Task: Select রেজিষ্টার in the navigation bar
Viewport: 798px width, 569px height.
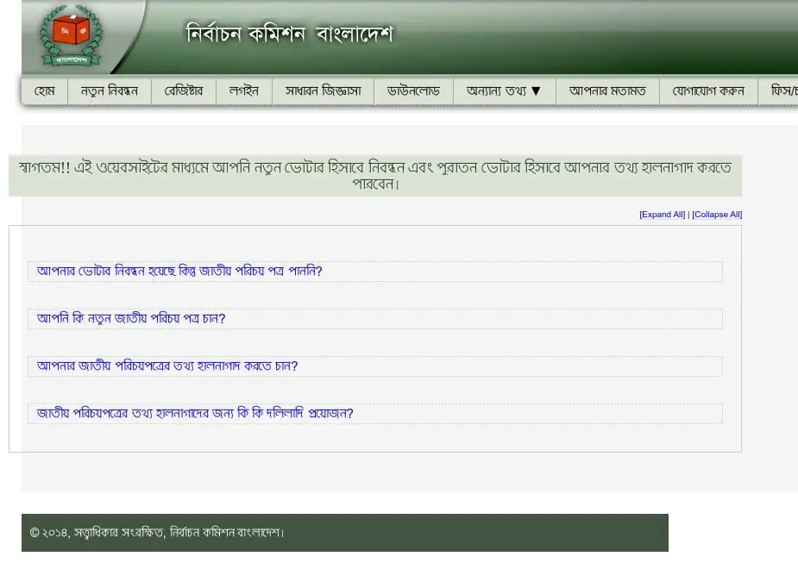Action: [x=184, y=91]
